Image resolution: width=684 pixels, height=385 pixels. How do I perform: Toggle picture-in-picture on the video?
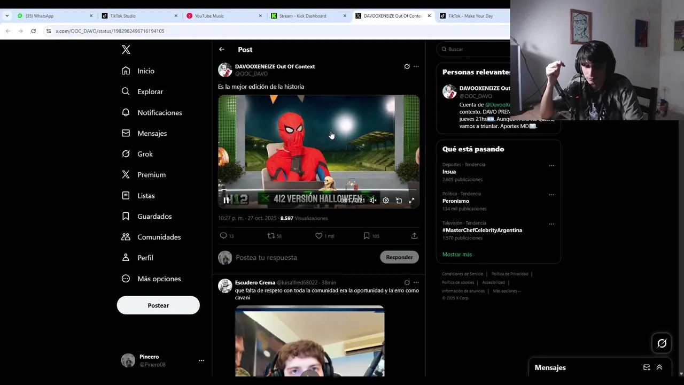click(x=399, y=201)
